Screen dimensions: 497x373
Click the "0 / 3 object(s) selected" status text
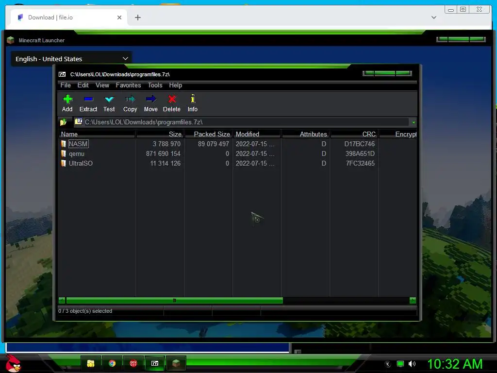tap(85, 311)
